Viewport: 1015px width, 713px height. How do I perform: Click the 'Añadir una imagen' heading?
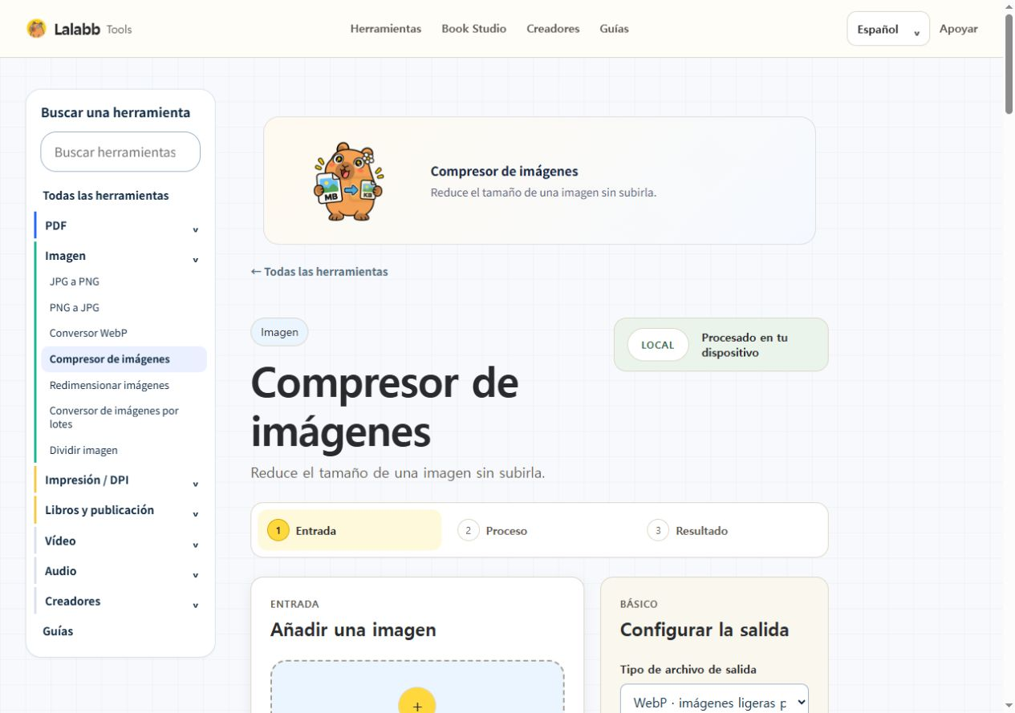coord(353,630)
